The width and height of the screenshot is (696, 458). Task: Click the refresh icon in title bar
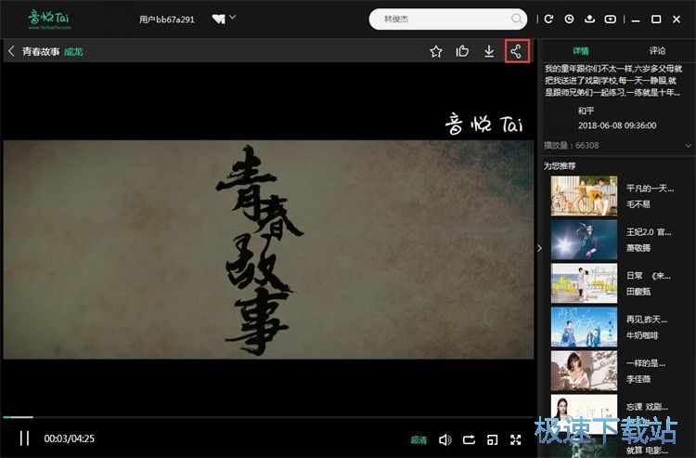coord(548,20)
